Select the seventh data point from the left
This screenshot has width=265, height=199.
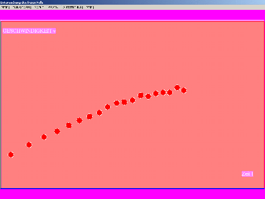coord(90,117)
